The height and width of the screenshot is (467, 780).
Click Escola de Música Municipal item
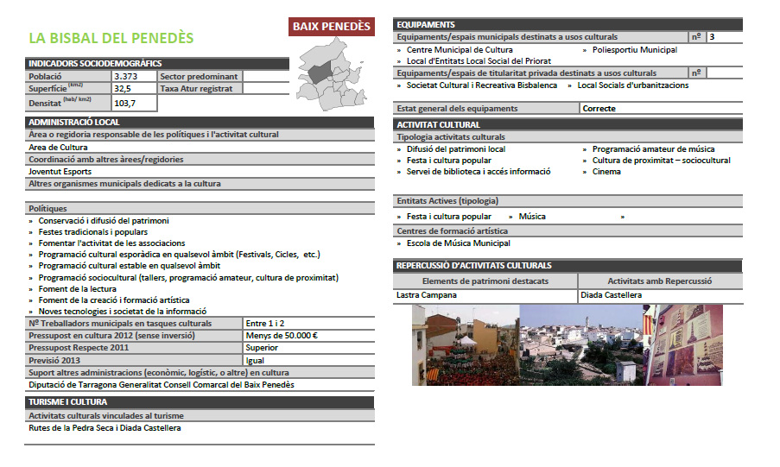[458, 243]
